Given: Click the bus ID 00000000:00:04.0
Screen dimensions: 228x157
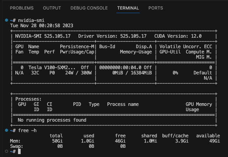Looking at the screenshot, I should (120, 68).
